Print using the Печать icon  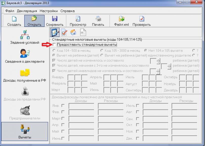click(x=98, y=21)
